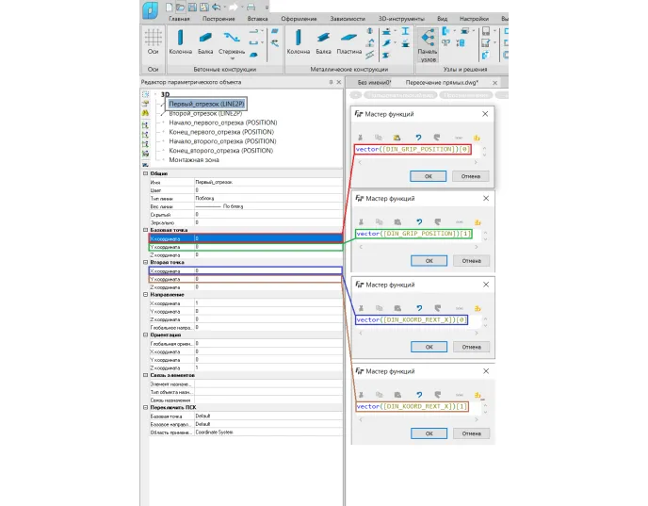
Task: Click the Redo arrow in quick access
Action: pyautogui.click(x=234, y=7)
